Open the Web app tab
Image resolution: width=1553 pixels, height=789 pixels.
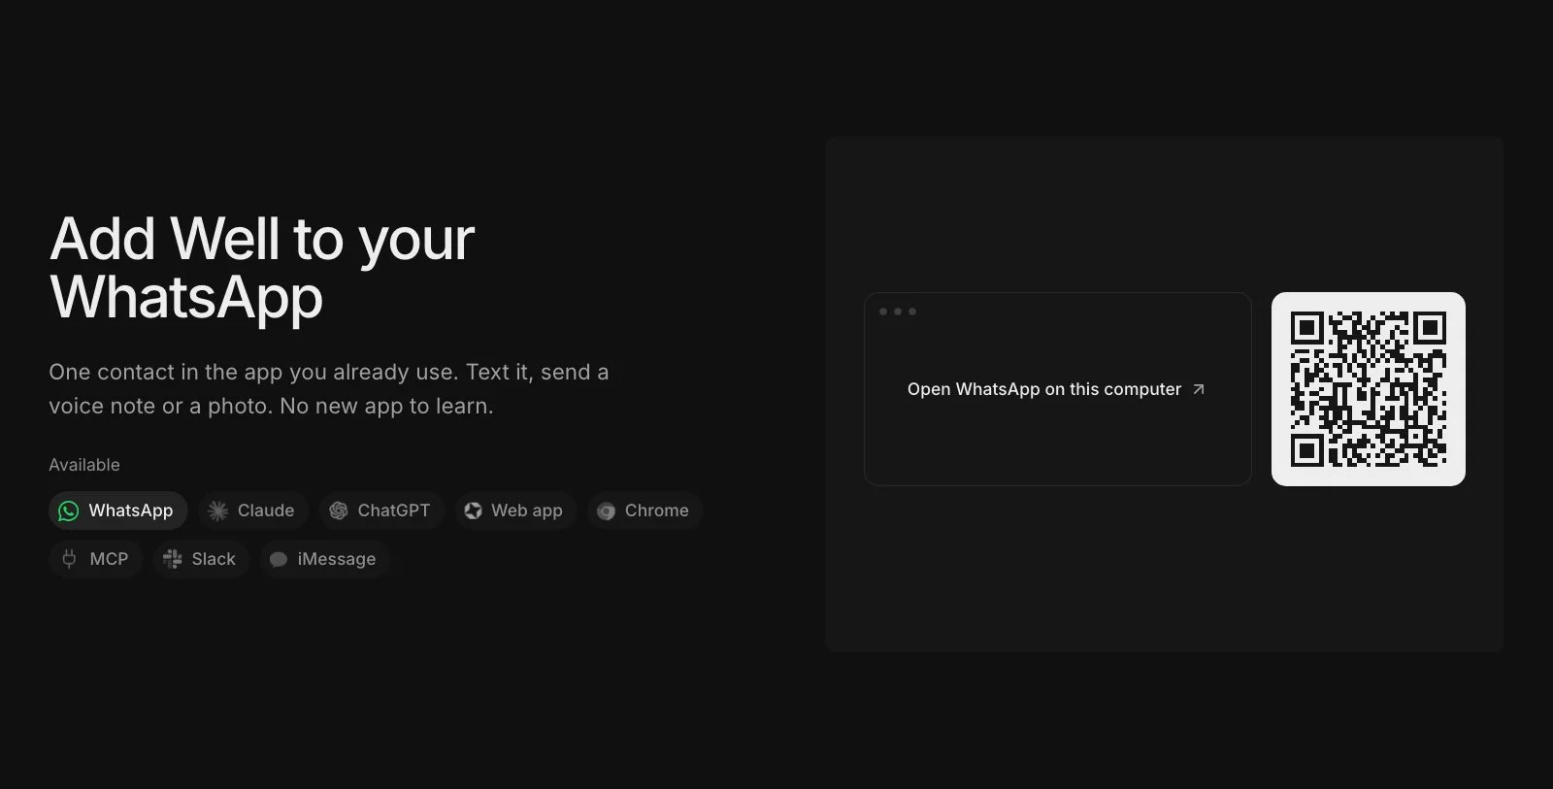pos(514,510)
